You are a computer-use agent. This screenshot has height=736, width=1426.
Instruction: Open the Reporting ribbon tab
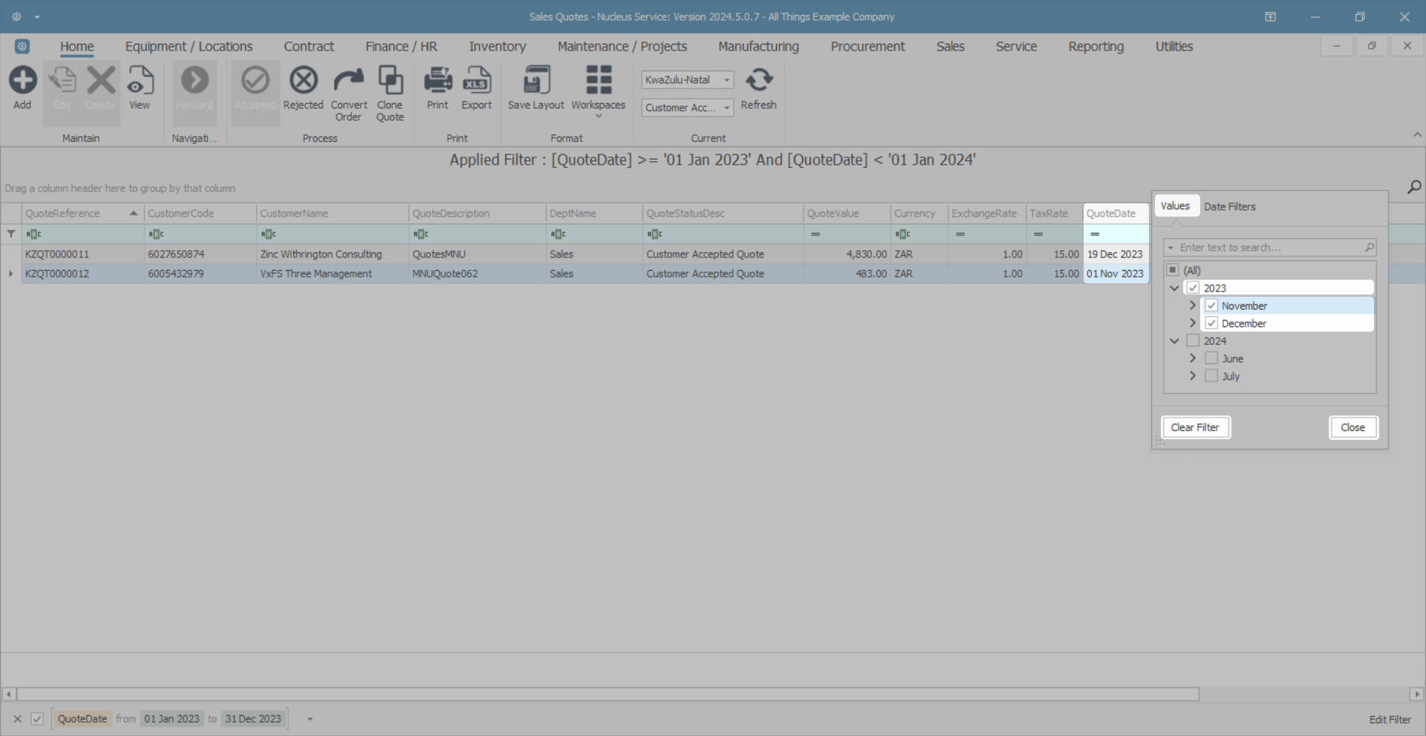click(1096, 46)
